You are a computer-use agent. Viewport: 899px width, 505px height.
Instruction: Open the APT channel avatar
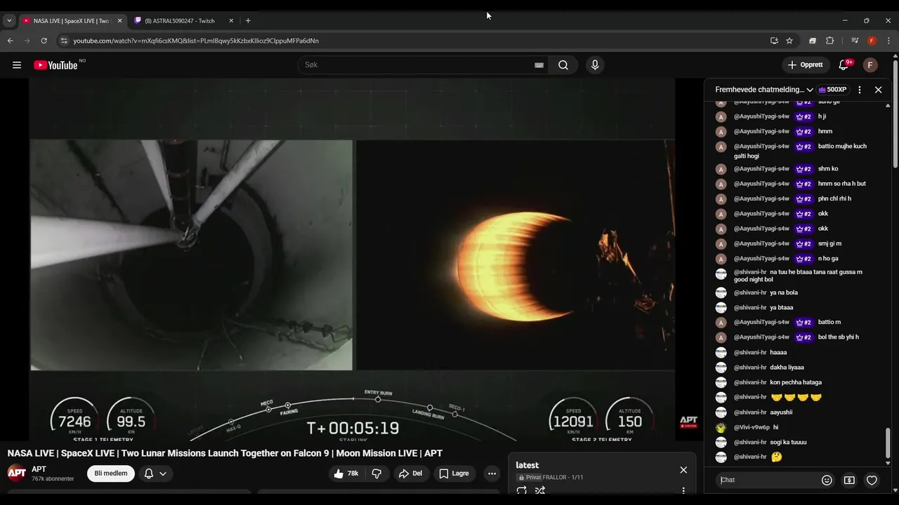(17, 473)
